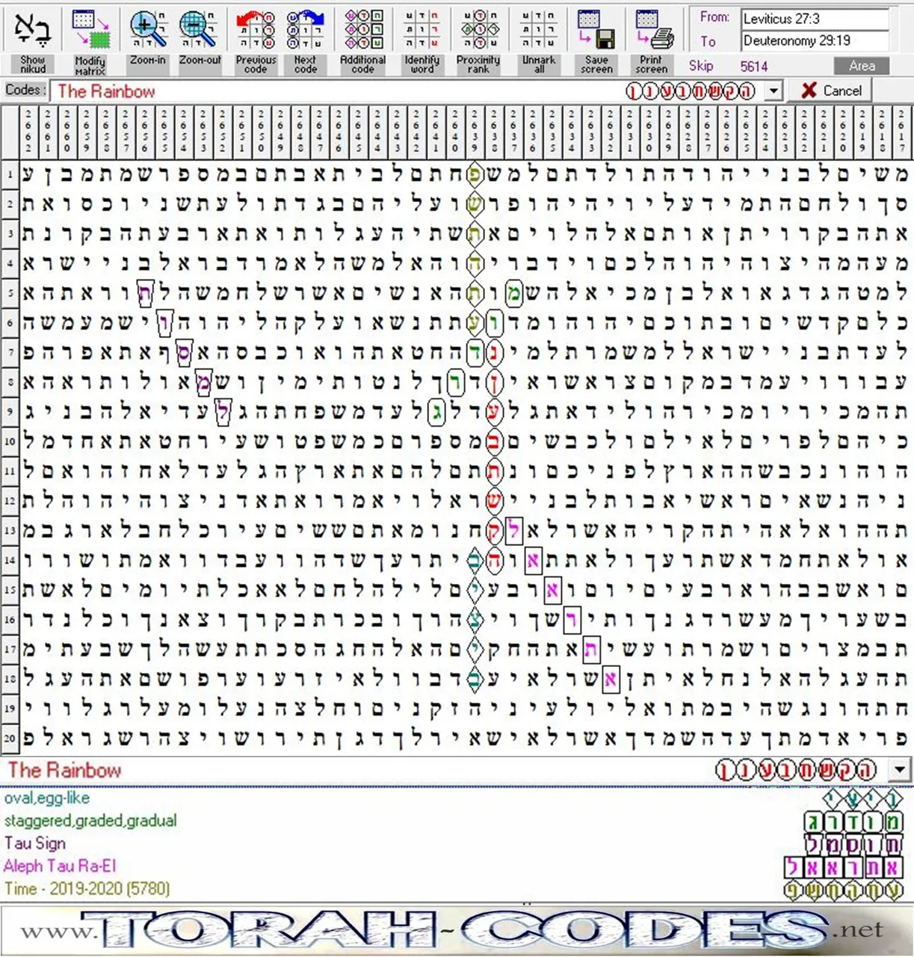Open www.TORAH-CODES.net banner link
This screenshot has width=914, height=957.
(x=457, y=930)
